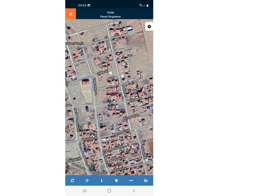Viewport: 261px width, 196px height.
Task: Tap the Kılıçarslan Sk. street label
Action: point(132,116)
